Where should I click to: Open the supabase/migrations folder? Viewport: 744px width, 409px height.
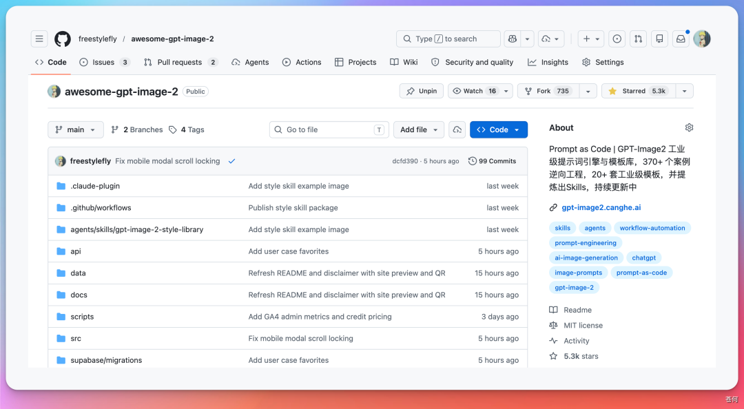[106, 360]
